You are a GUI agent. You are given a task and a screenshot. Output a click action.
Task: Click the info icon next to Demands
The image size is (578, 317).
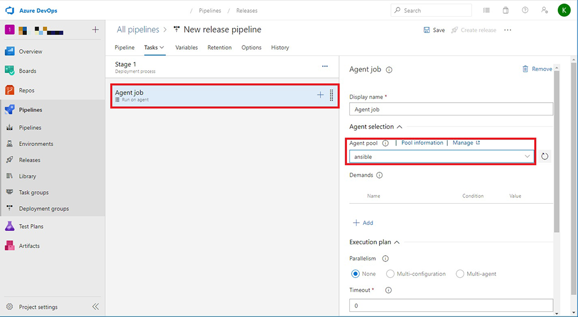379,175
